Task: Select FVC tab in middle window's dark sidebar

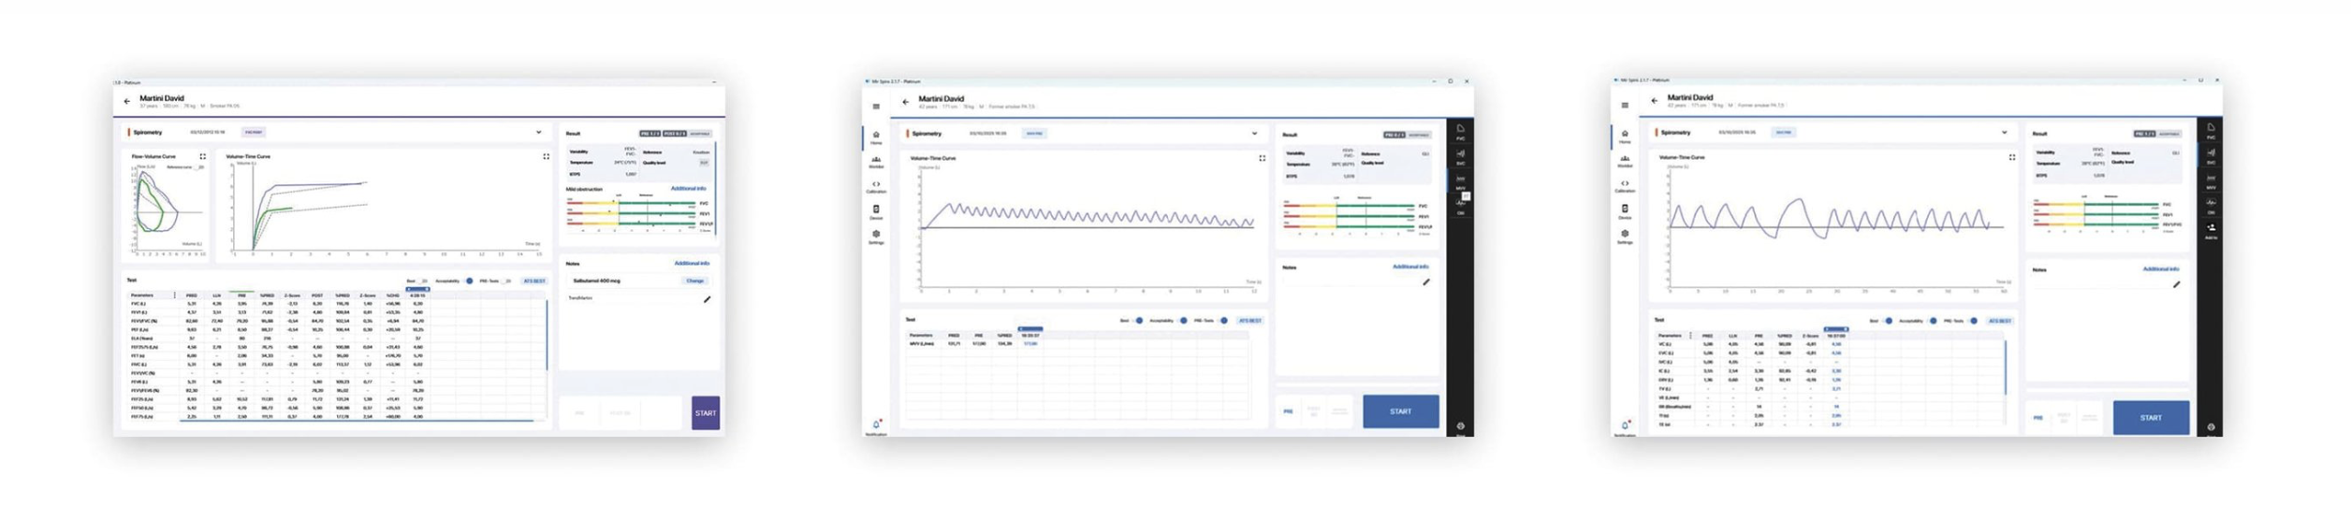Action: [x=1460, y=133]
